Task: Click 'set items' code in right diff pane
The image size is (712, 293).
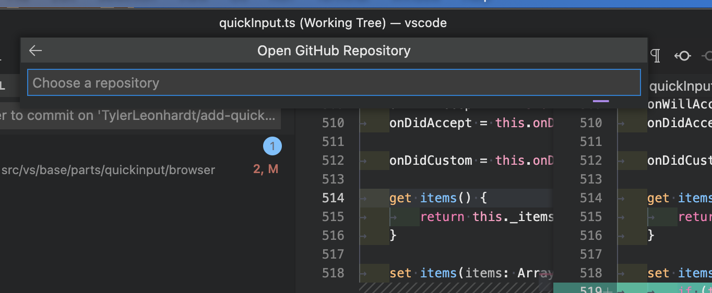Action: [x=680, y=273]
